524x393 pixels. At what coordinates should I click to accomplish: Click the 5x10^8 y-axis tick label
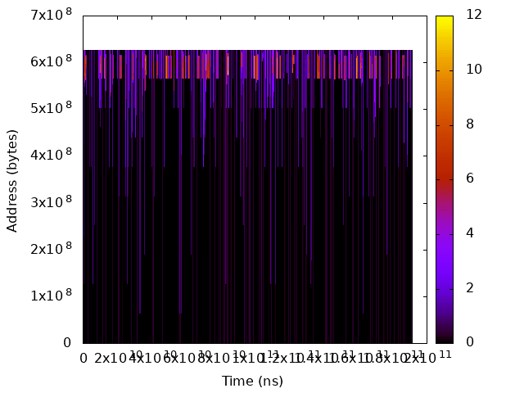pos(53,108)
